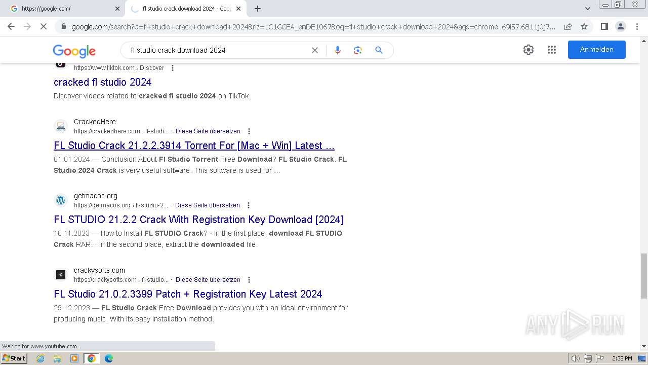Screen dimensions: 648x365
Task: Open the site information lock icon
Action: (x=63, y=27)
